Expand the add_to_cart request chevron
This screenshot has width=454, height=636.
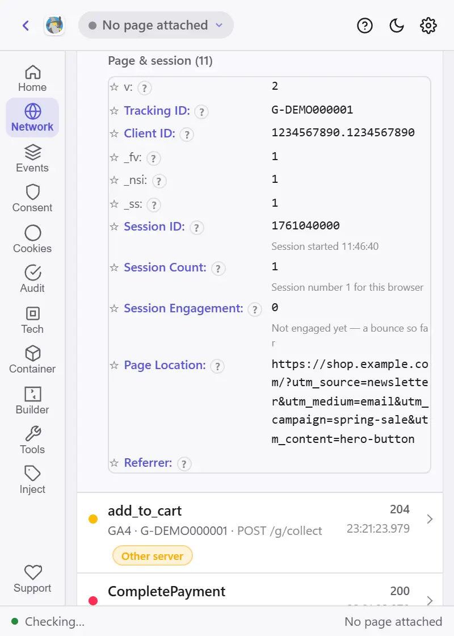(x=430, y=519)
